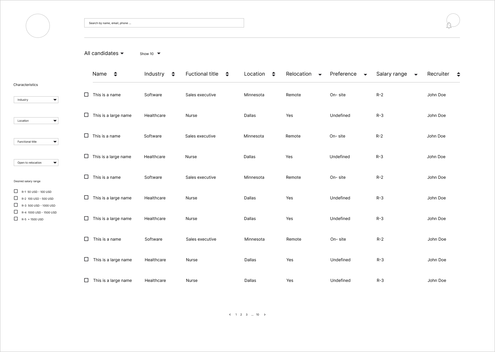Click the Relocation column header

(x=299, y=74)
